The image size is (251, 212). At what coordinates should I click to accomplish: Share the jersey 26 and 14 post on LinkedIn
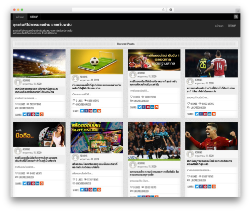(209, 114)
